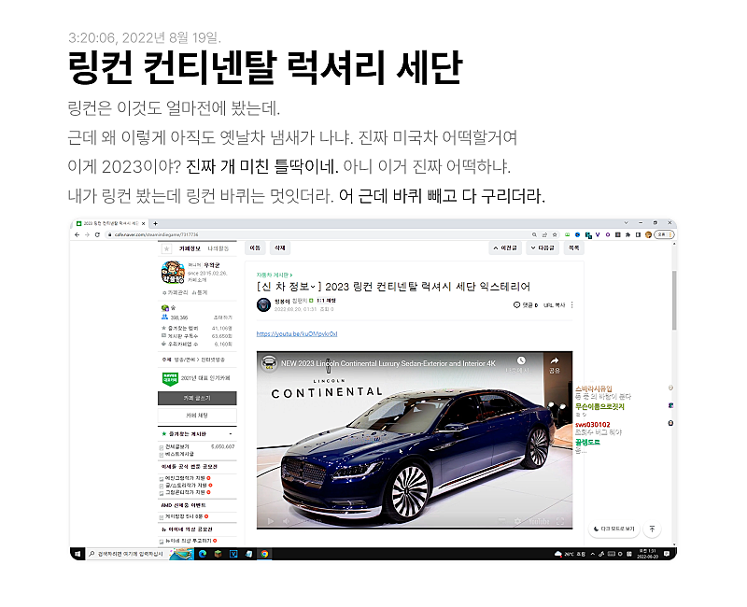Click the YouTube channel logo in video
Viewport: 747px width, 607px height.
coord(269,363)
